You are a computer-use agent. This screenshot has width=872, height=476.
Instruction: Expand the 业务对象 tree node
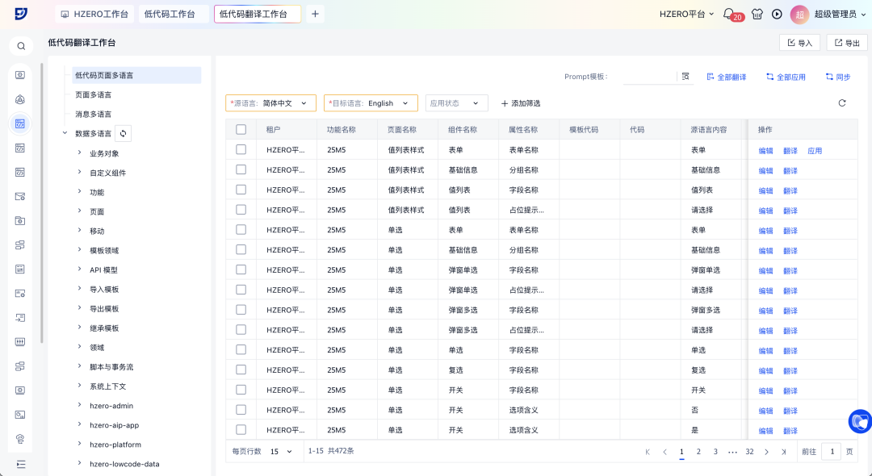[x=79, y=153]
